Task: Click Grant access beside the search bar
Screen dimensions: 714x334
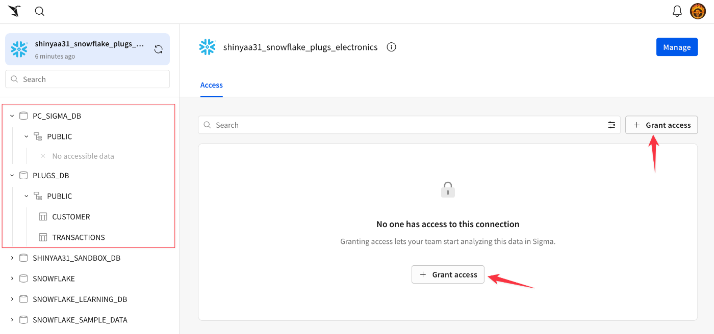Action: [661, 125]
